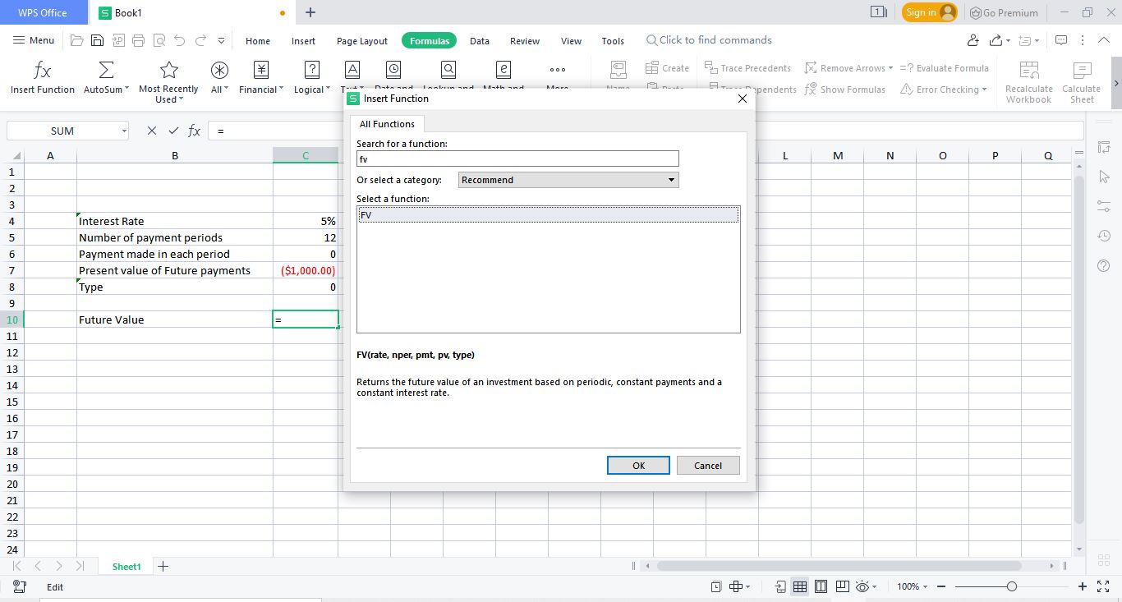Expand the Error Checking dropdown
Image resolution: width=1122 pixels, height=602 pixels.
pos(984,90)
